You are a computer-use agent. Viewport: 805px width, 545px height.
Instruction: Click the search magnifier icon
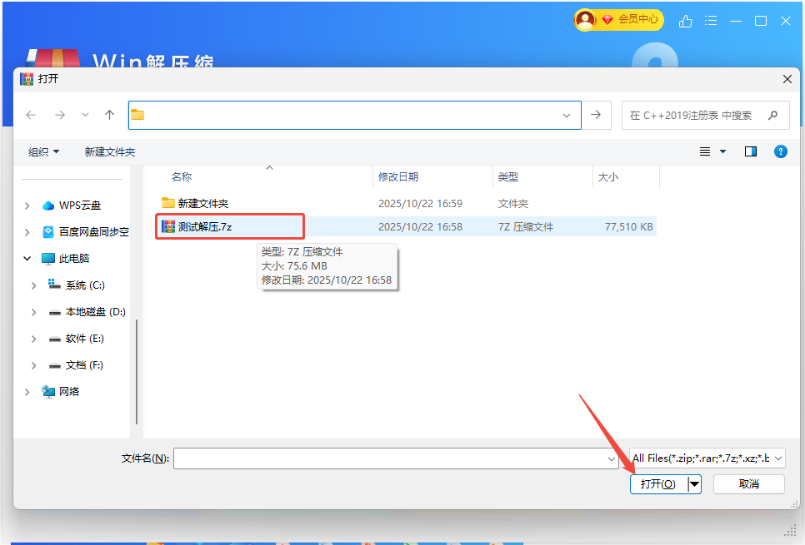(772, 116)
